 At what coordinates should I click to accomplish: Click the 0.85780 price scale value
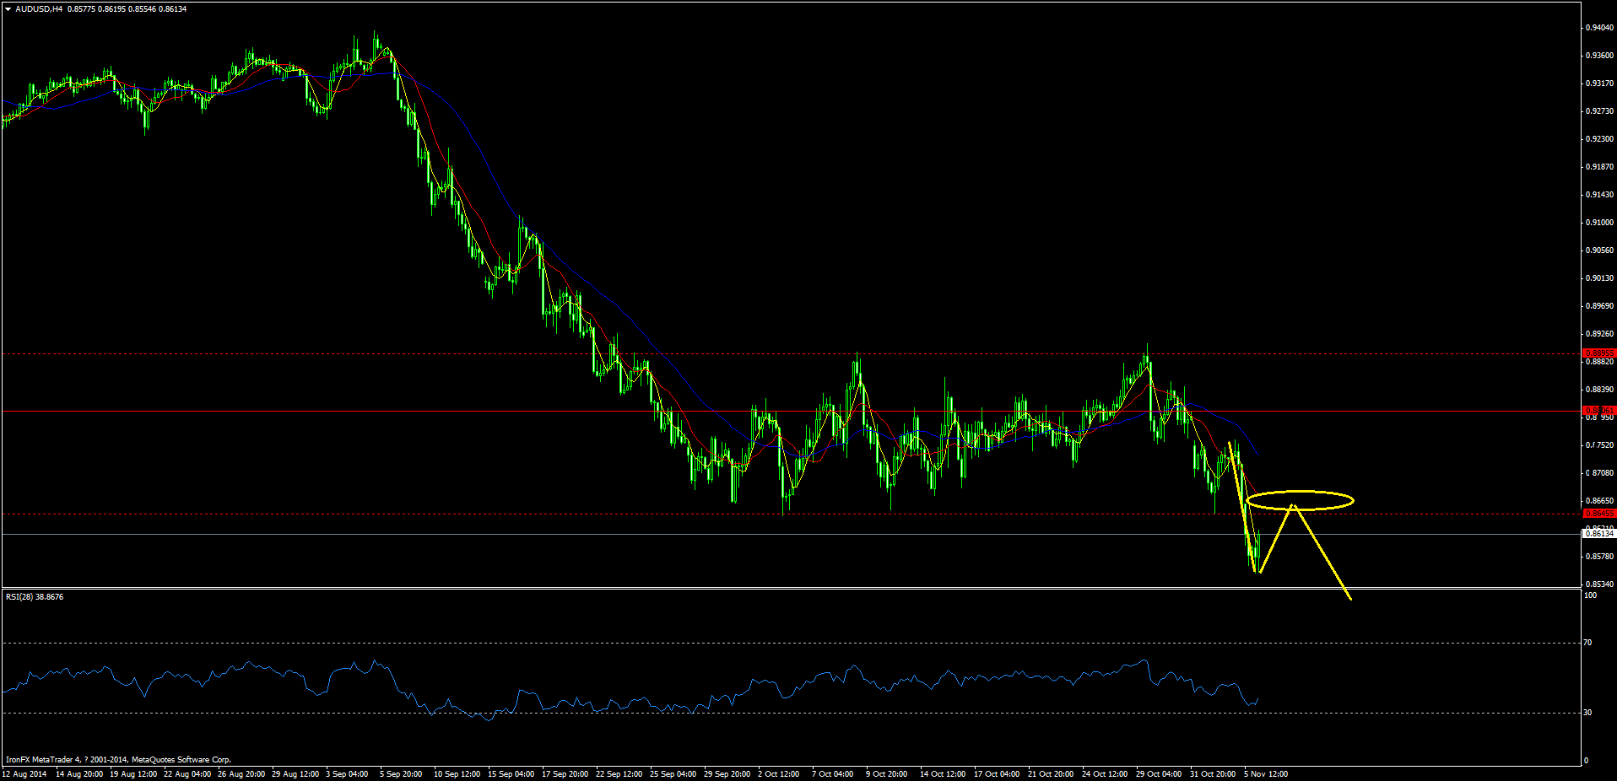pyautogui.click(x=1599, y=557)
